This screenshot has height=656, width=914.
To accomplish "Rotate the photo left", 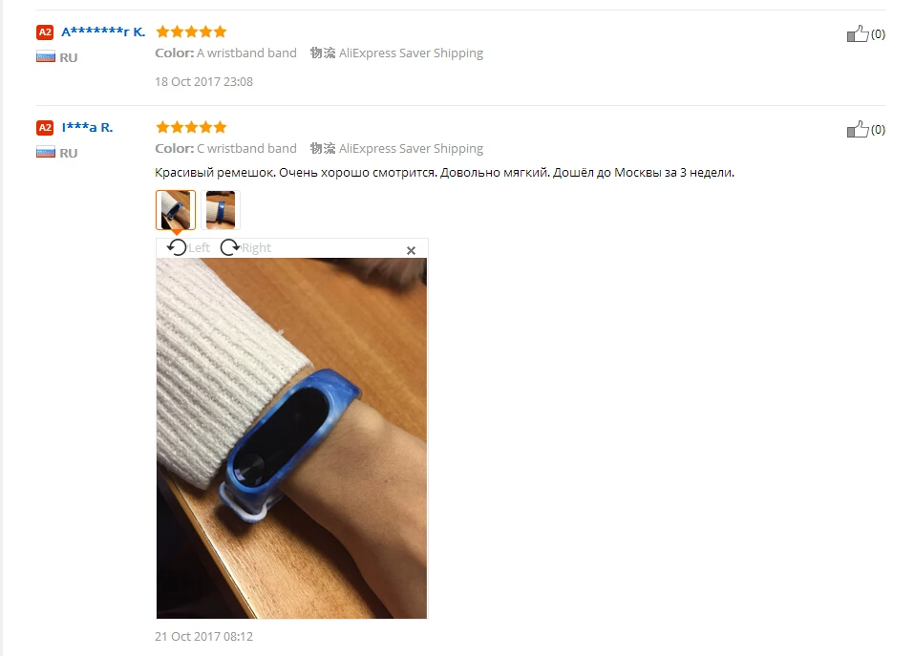I will point(188,247).
